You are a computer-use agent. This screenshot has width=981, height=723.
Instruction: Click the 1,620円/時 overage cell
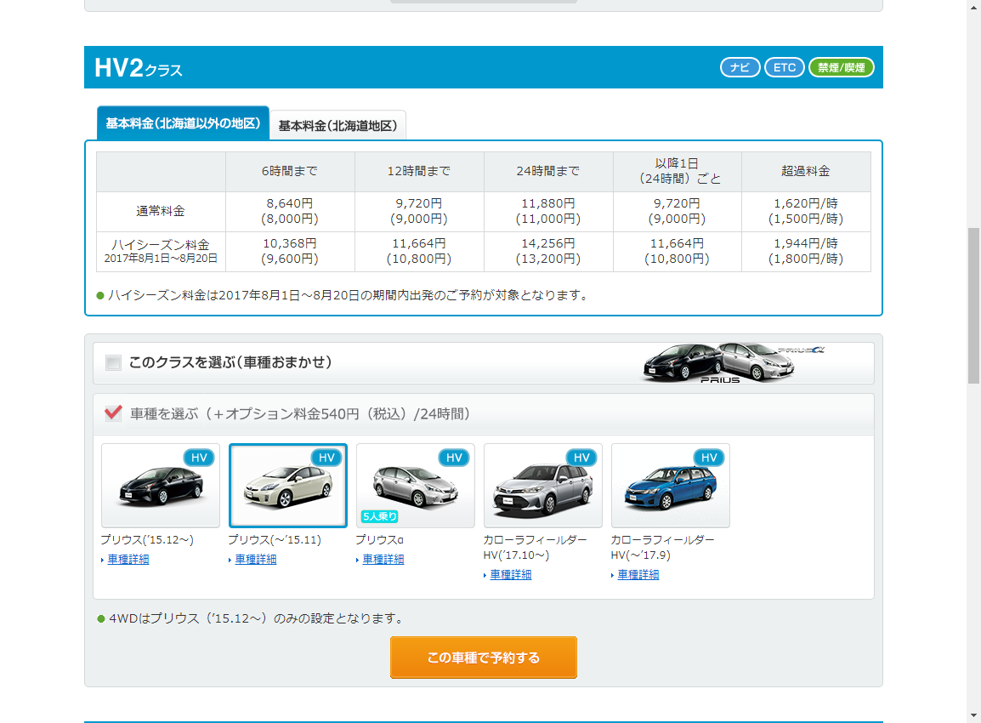(806, 211)
